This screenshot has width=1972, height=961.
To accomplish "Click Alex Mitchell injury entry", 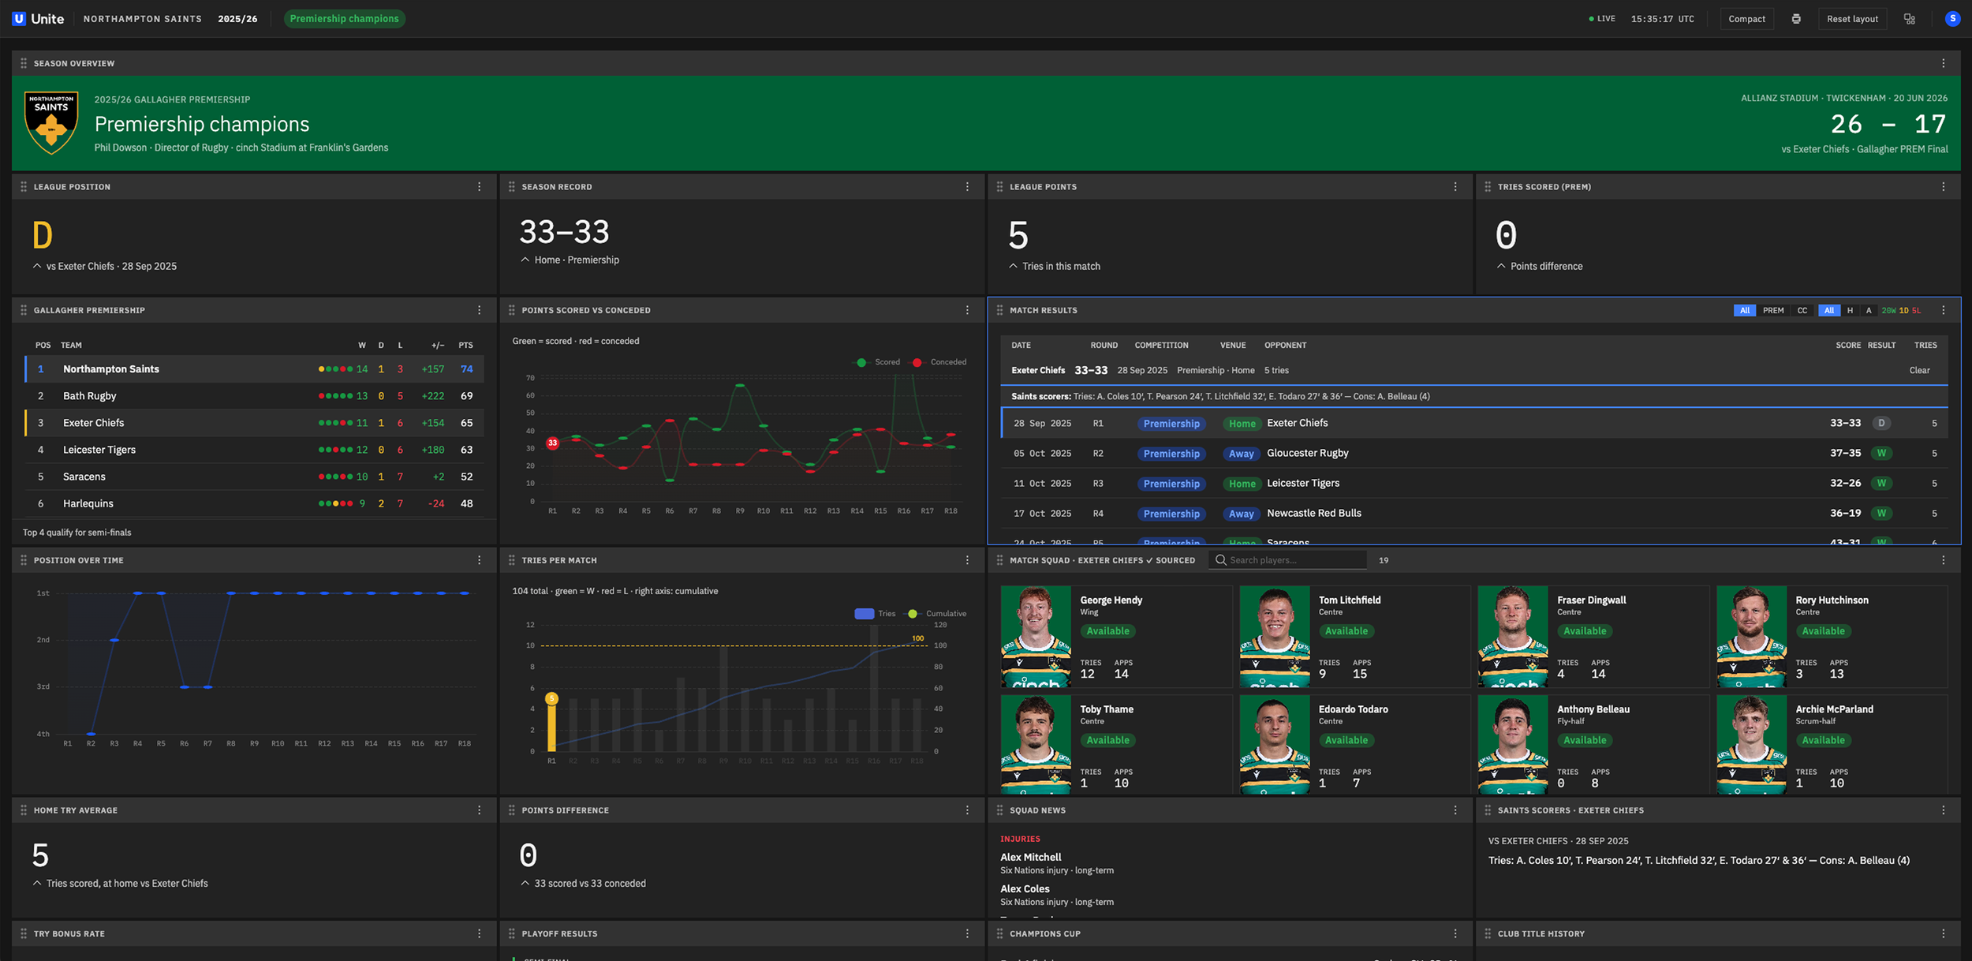I will 1057,863.
